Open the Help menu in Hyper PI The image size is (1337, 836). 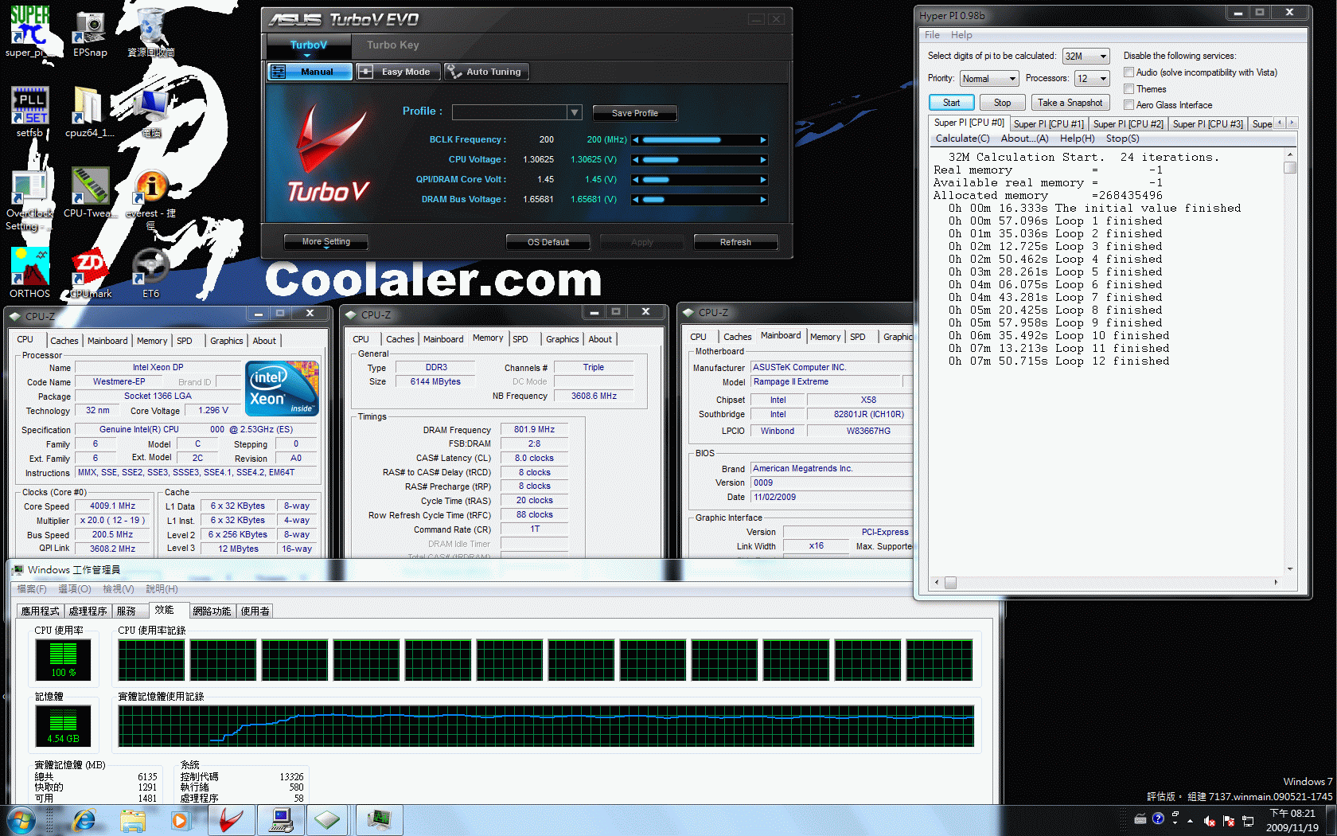961,35
